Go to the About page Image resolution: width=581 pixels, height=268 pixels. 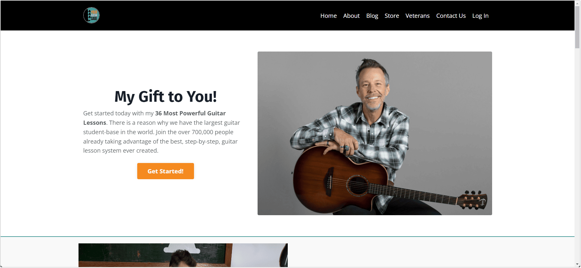pyautogui.click(x=351, y=16)
